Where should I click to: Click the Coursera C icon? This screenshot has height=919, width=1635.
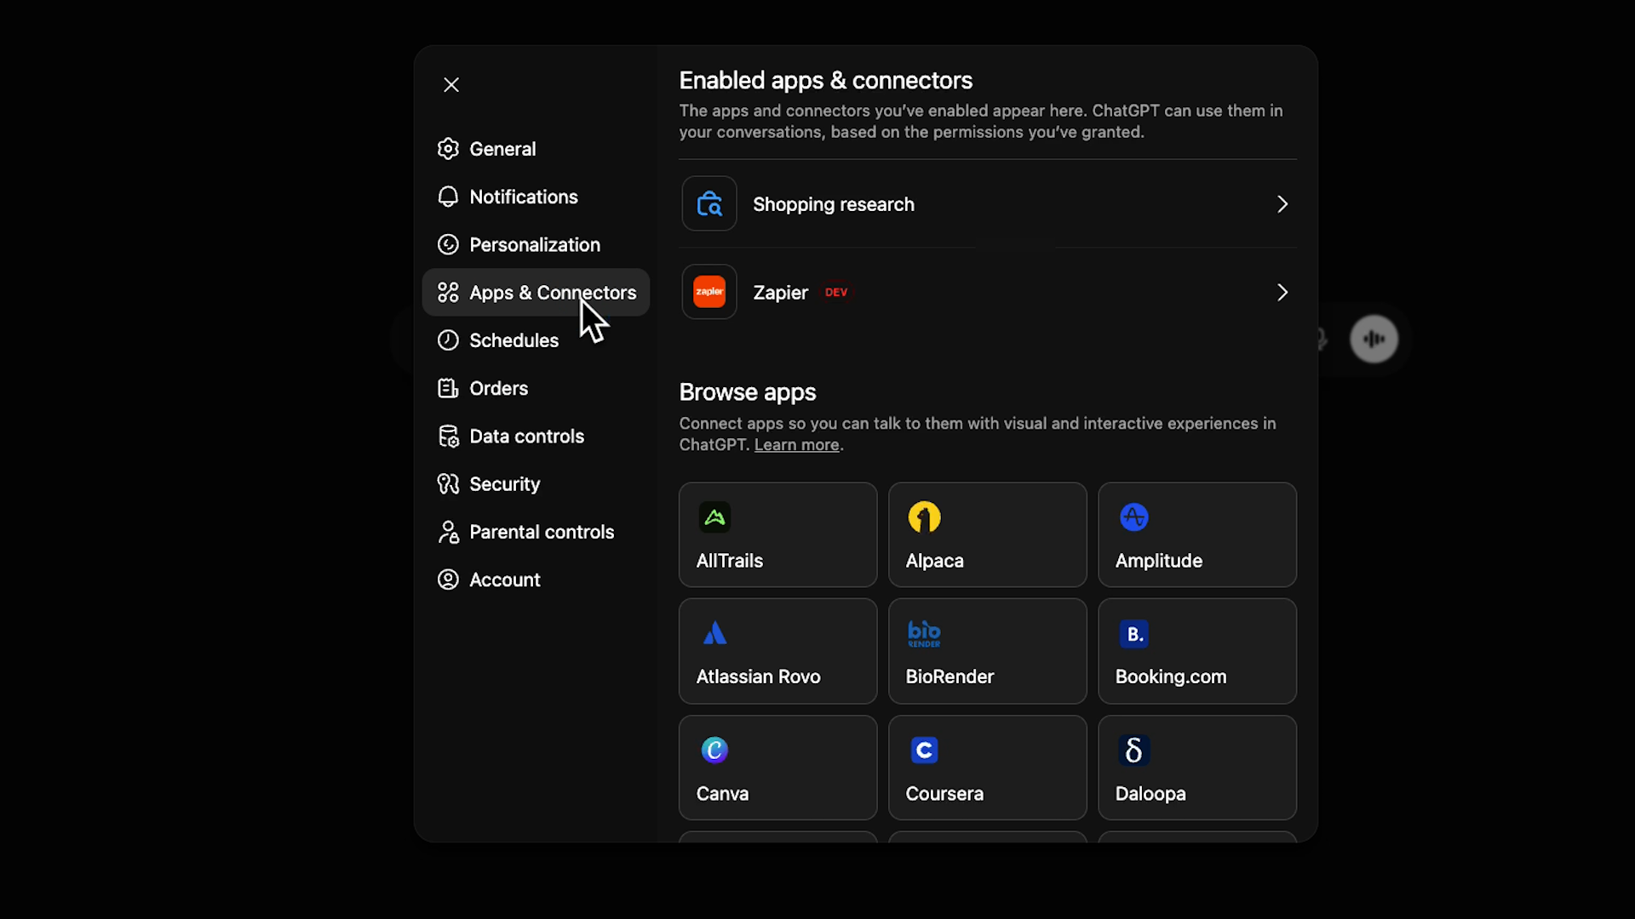pyautogui.click(x=924, y=750)
